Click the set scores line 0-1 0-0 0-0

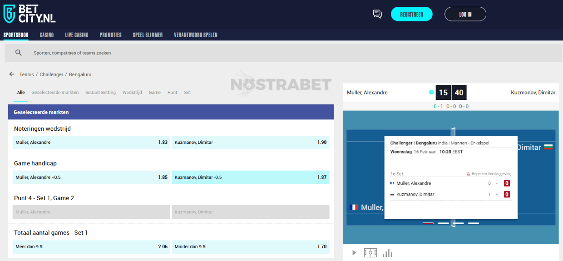(x=451, y=107)
